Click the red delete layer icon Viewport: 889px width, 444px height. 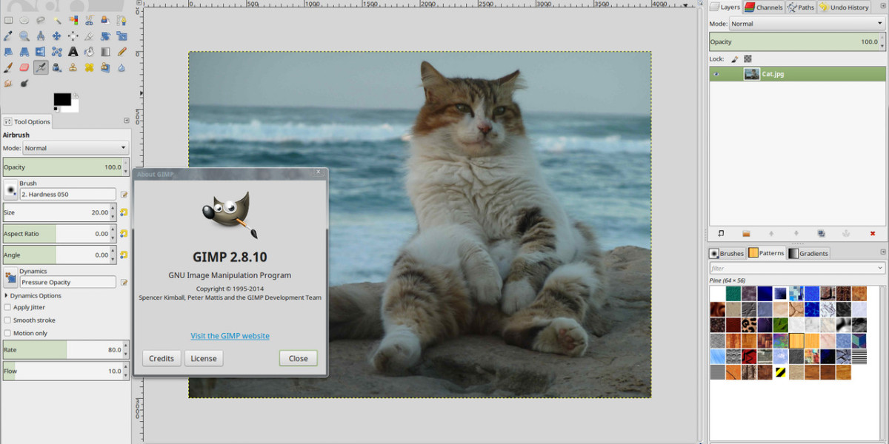click(x=873, y=233)
